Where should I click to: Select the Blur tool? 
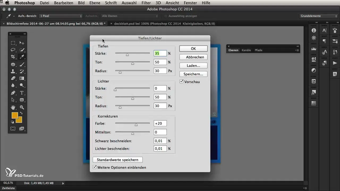[x=13, y=85]
